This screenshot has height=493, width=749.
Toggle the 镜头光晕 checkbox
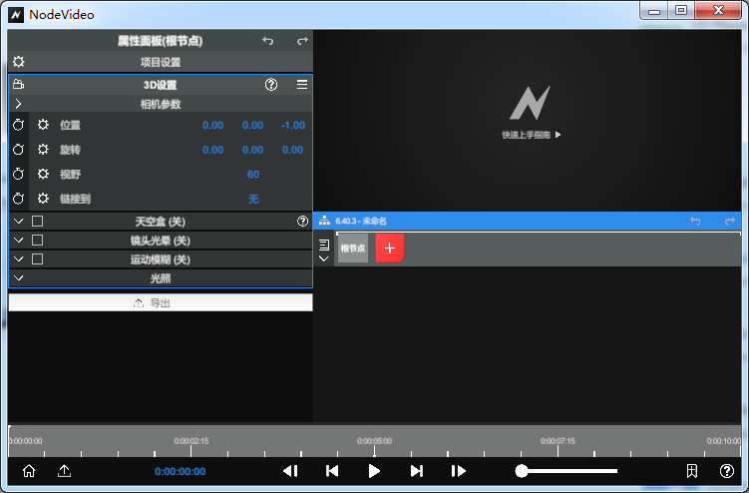coord(38,241)
